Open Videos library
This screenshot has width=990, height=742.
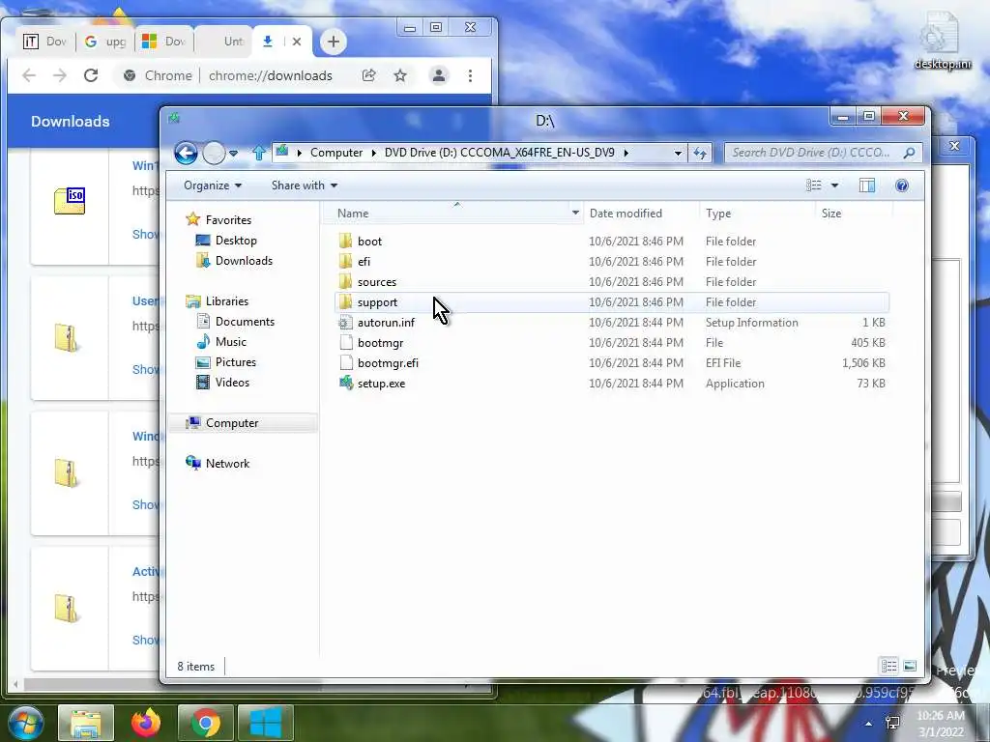coord(232,383)
